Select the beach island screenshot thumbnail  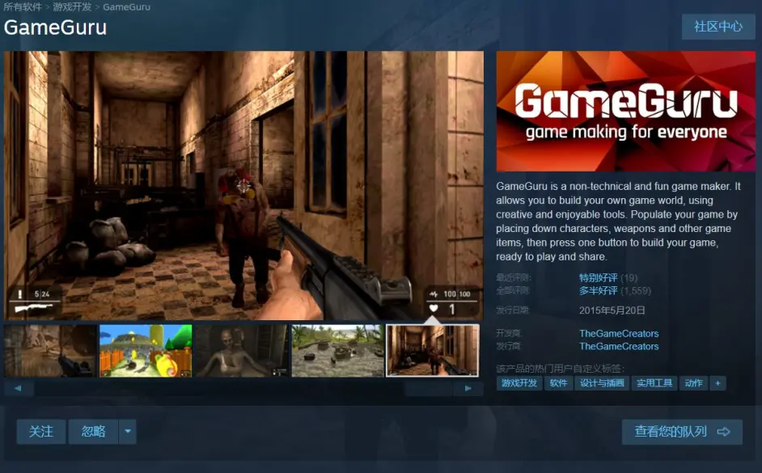pos(337,351)
